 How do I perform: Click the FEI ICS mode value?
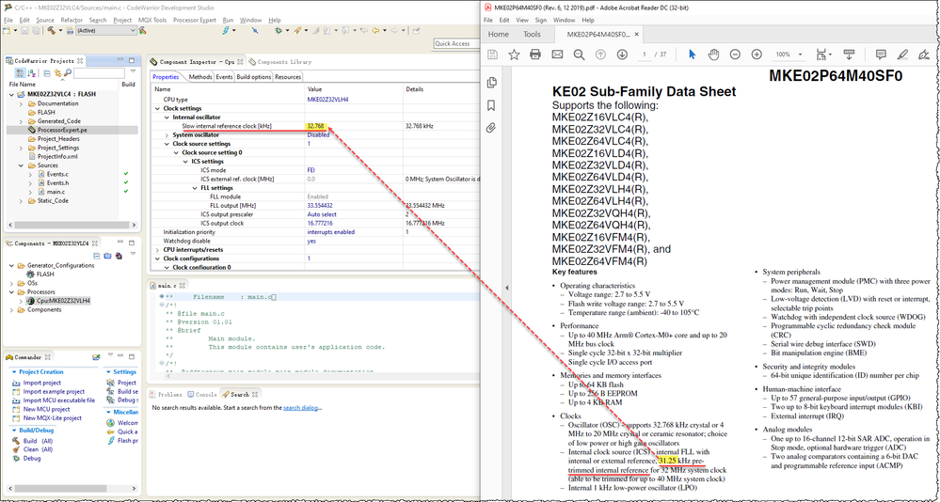click(311, 170)
